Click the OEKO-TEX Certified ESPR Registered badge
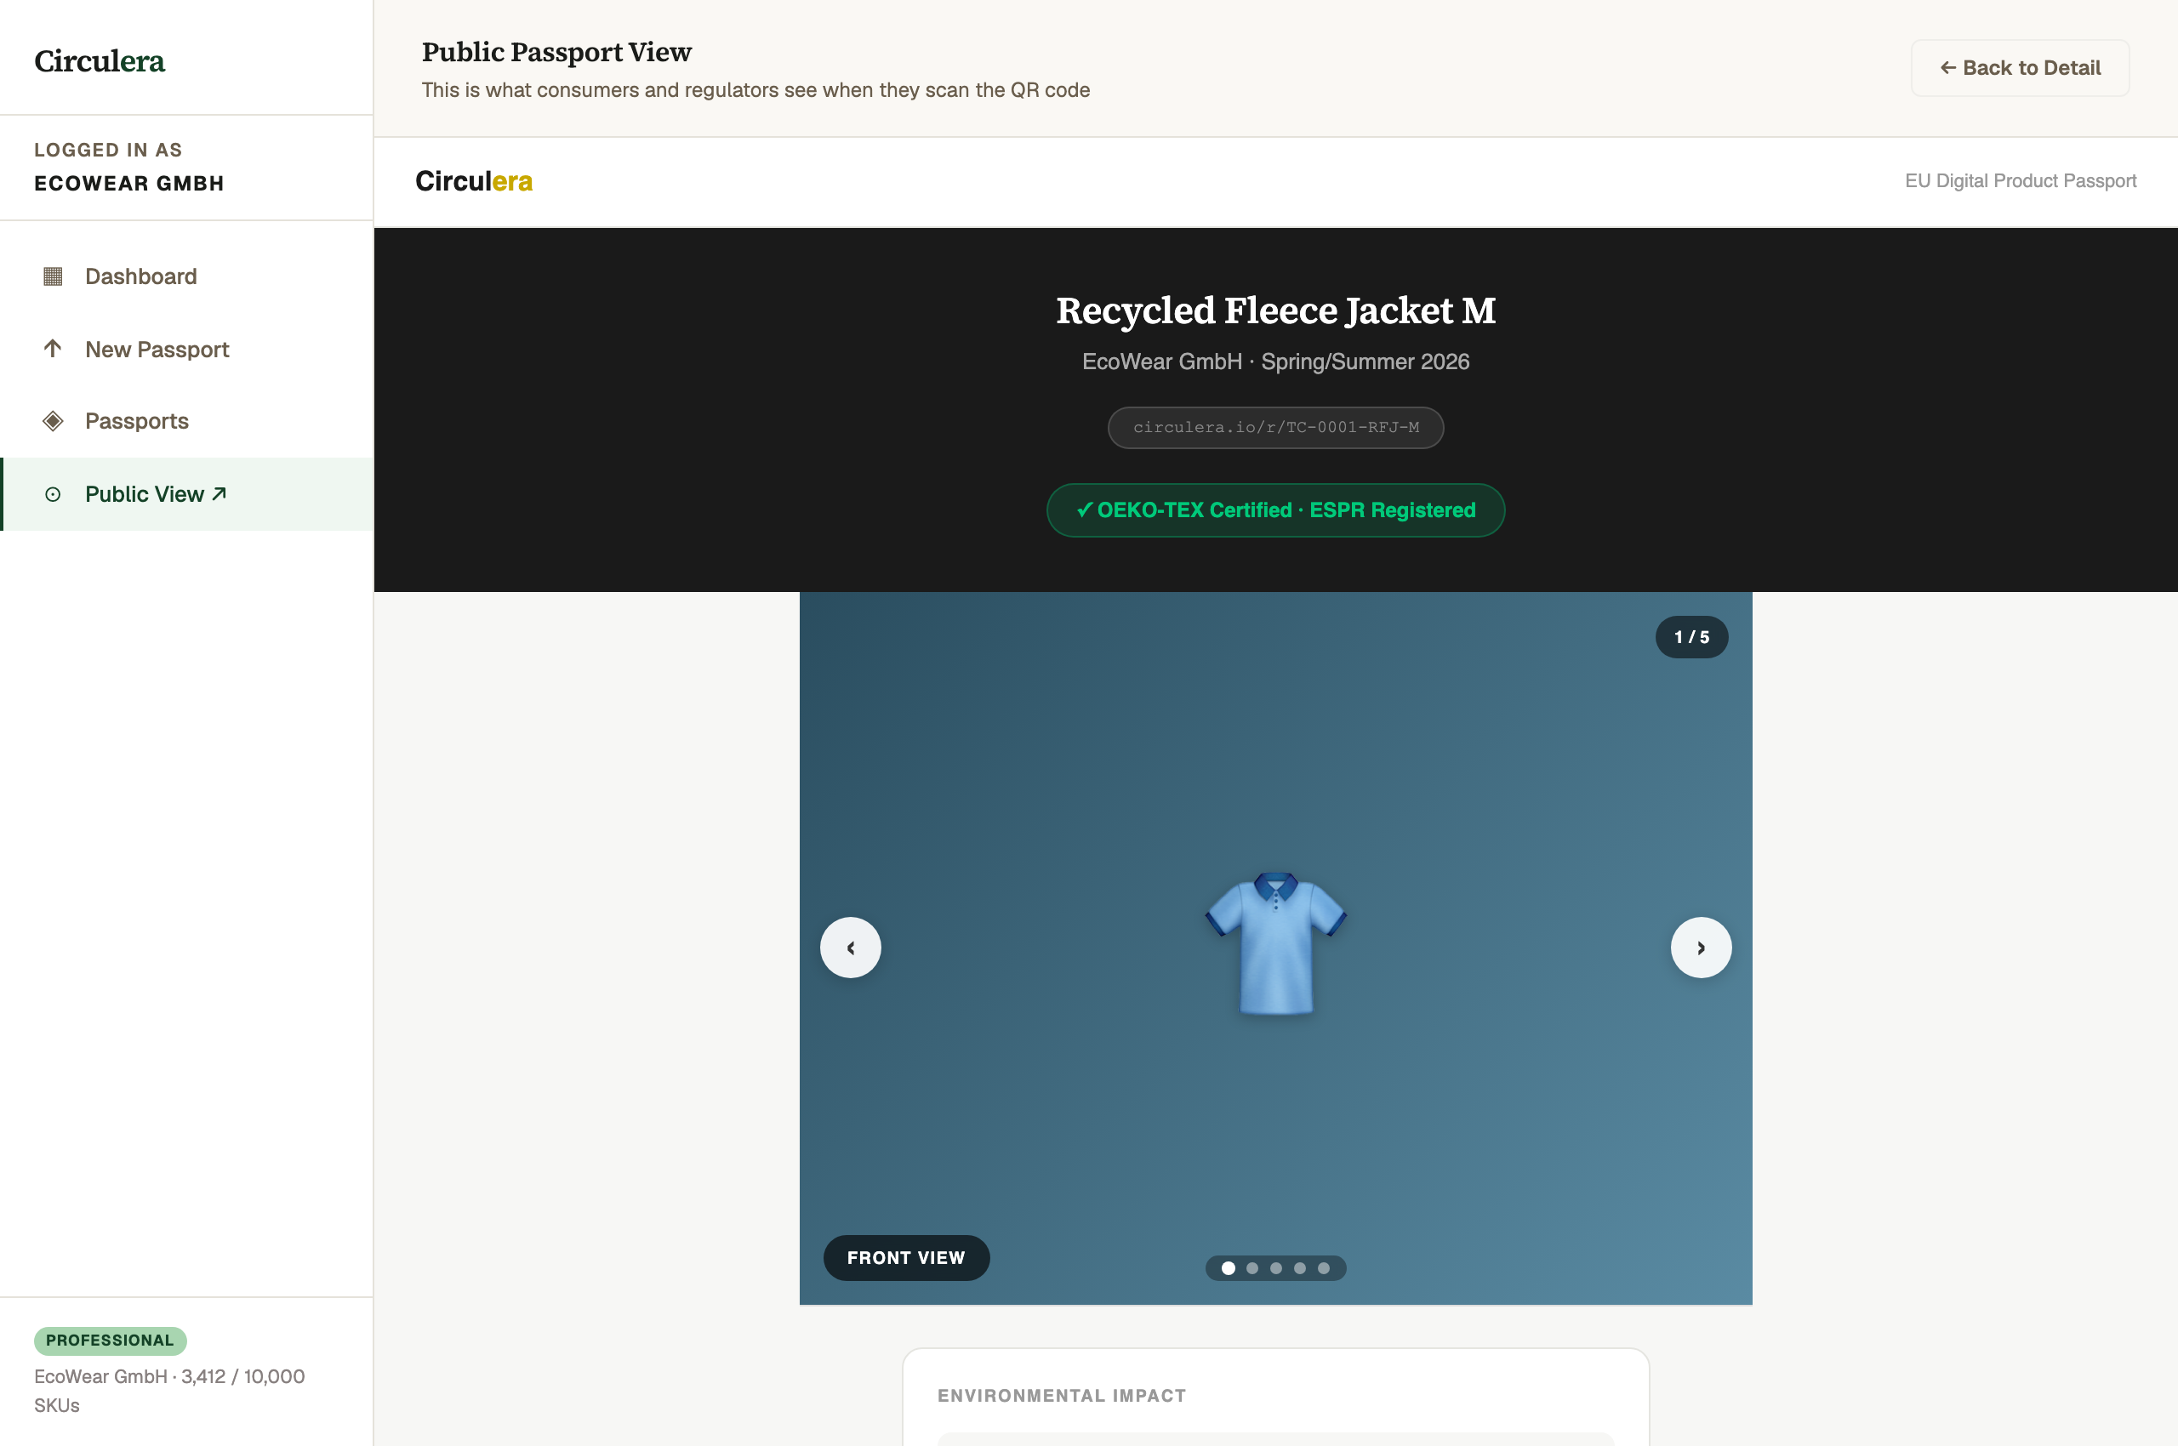 (x=1274, y=510)
